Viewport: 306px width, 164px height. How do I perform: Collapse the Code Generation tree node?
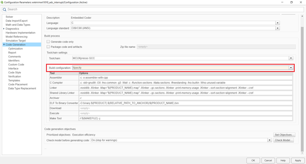click(4, 45)
